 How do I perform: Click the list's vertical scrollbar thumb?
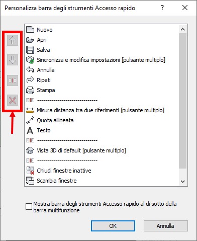(x=182, y=101)
